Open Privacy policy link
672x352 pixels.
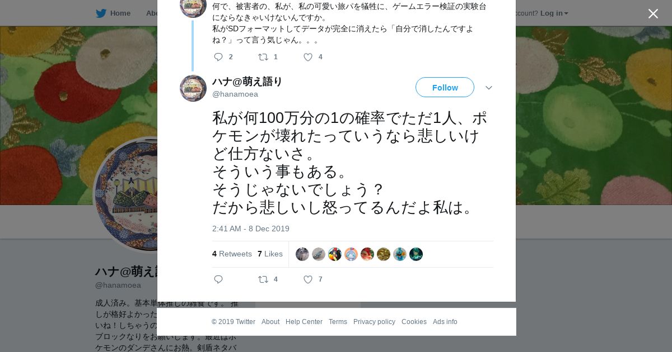tap(374, 322)
